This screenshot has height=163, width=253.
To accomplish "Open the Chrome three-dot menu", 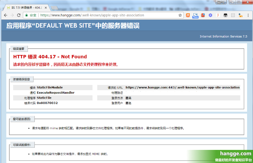I will (248, 15).
